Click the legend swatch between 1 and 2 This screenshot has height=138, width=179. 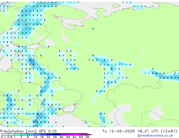18,134
